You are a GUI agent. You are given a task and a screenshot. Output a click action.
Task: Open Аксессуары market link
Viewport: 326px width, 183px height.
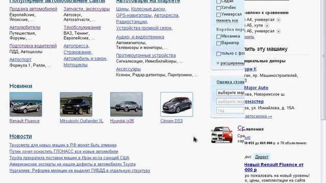(128, 69)
